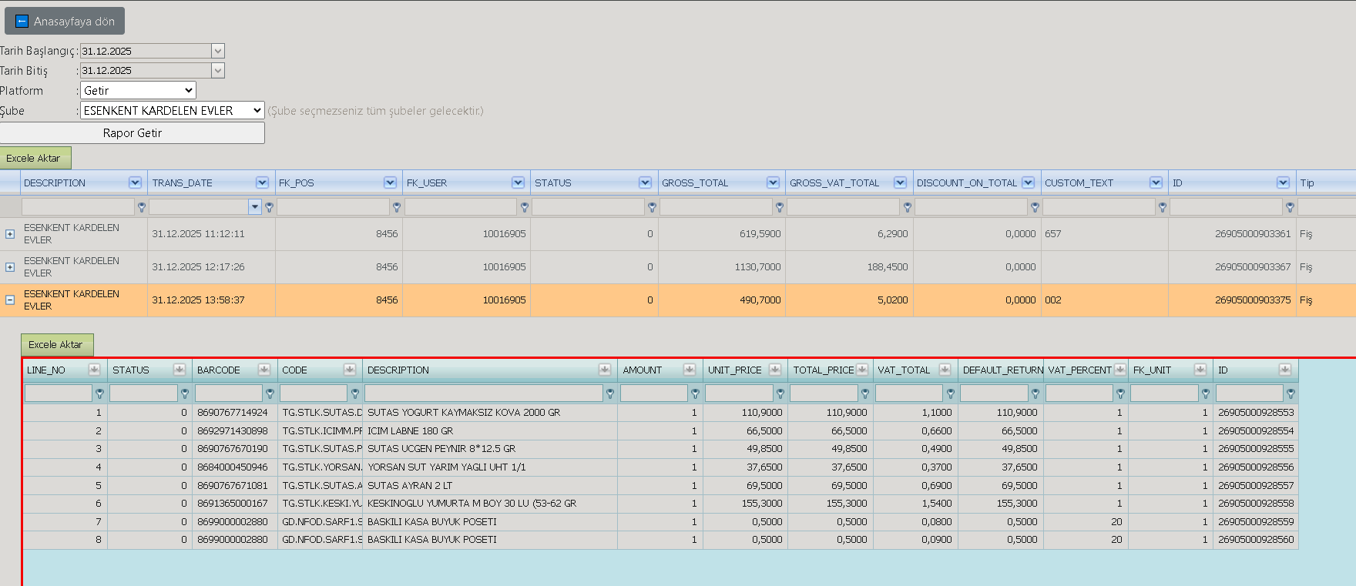Click sort arrow icon on LINE_NO header

pyautogui.click(x=94, y=370)
